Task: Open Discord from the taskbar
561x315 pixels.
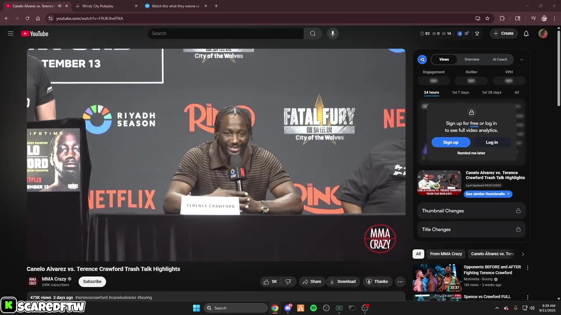Action: pyautogui.click(x=288, y=308)
